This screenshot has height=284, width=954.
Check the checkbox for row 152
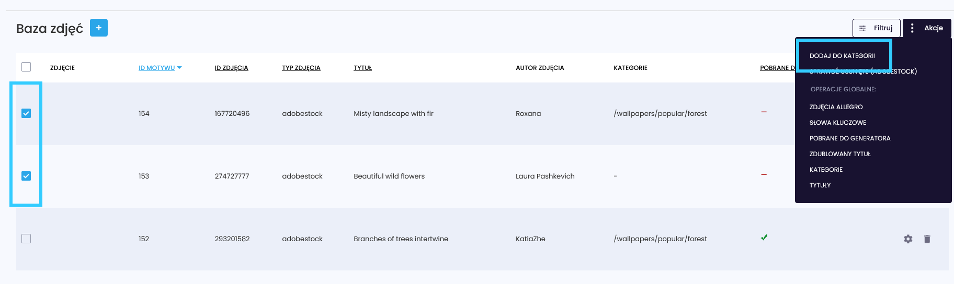point(26,239)
